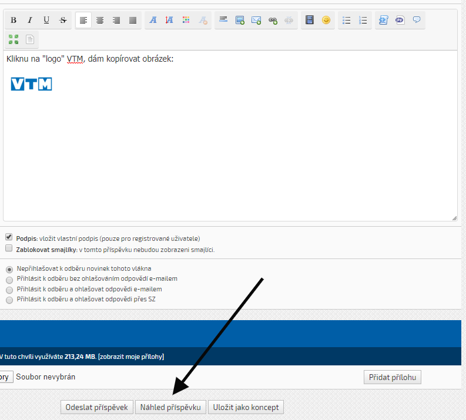This screenshot has width=466, height=420.
Task: Uncheck the Podpis signature checkbox
Action: click(x=9, y=237)
